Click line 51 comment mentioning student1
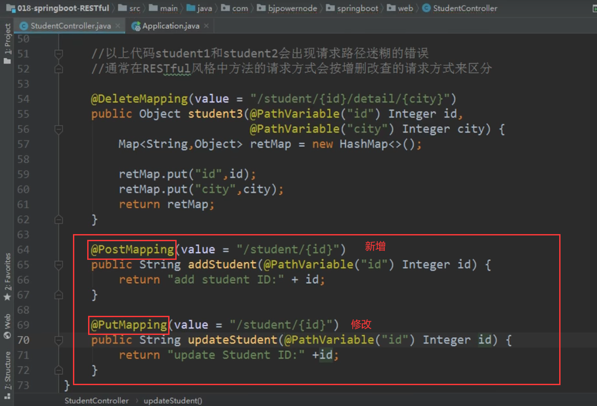597x406 pixels. tap(260, 53)
